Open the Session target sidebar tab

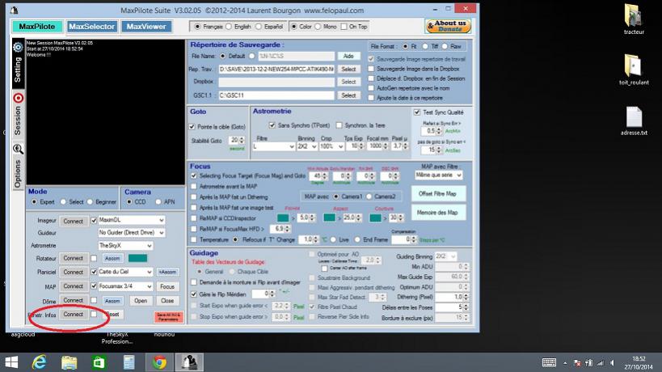click(x=18, y=114)
